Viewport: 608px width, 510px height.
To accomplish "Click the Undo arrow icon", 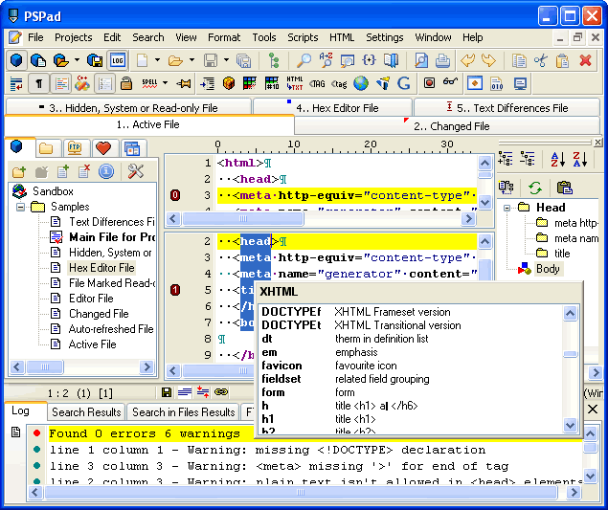I will pos(467,60).
